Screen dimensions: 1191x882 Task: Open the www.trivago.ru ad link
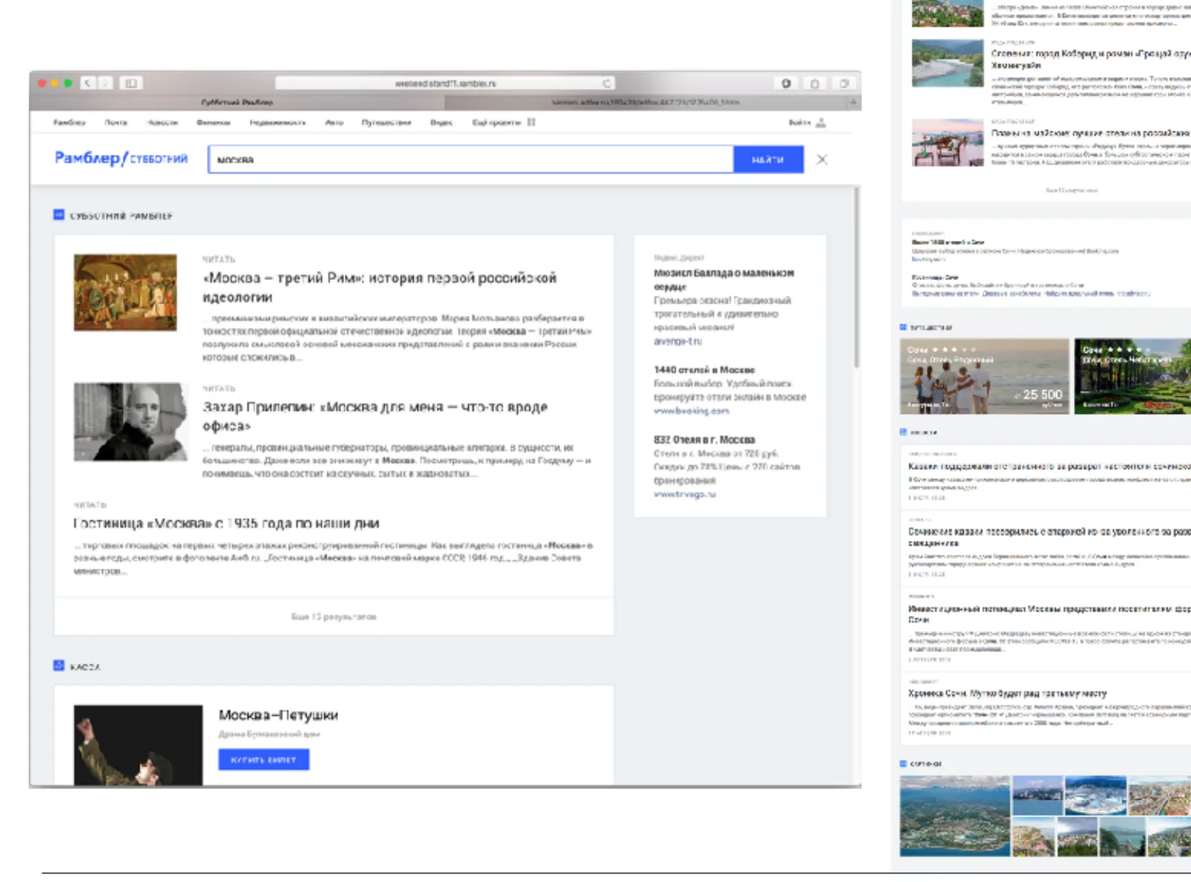[685, 494]
